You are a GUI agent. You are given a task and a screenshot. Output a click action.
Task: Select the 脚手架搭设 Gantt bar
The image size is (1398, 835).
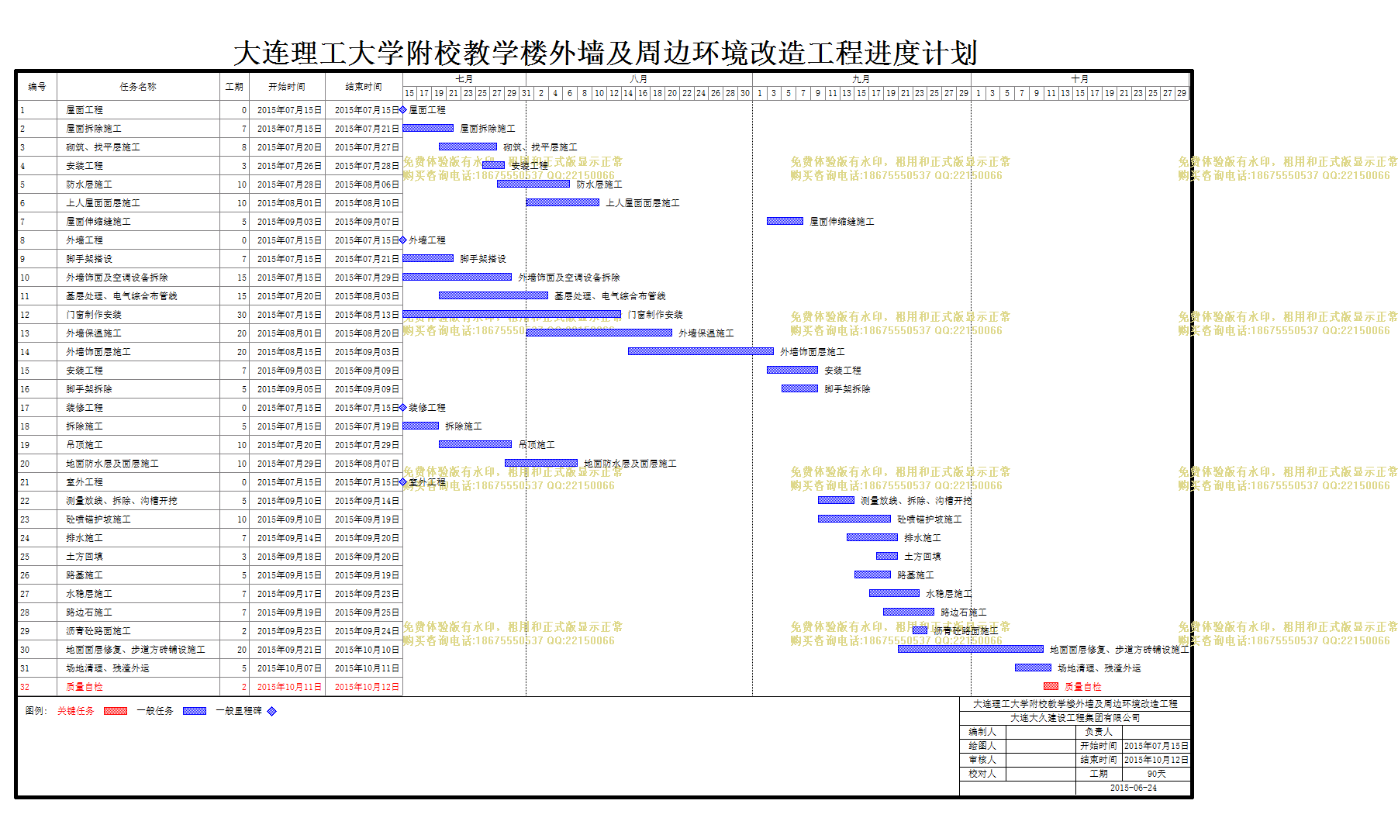428,258
